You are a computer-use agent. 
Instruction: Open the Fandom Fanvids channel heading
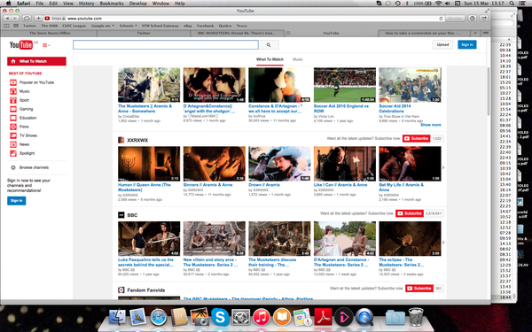(x=146, y=290)
